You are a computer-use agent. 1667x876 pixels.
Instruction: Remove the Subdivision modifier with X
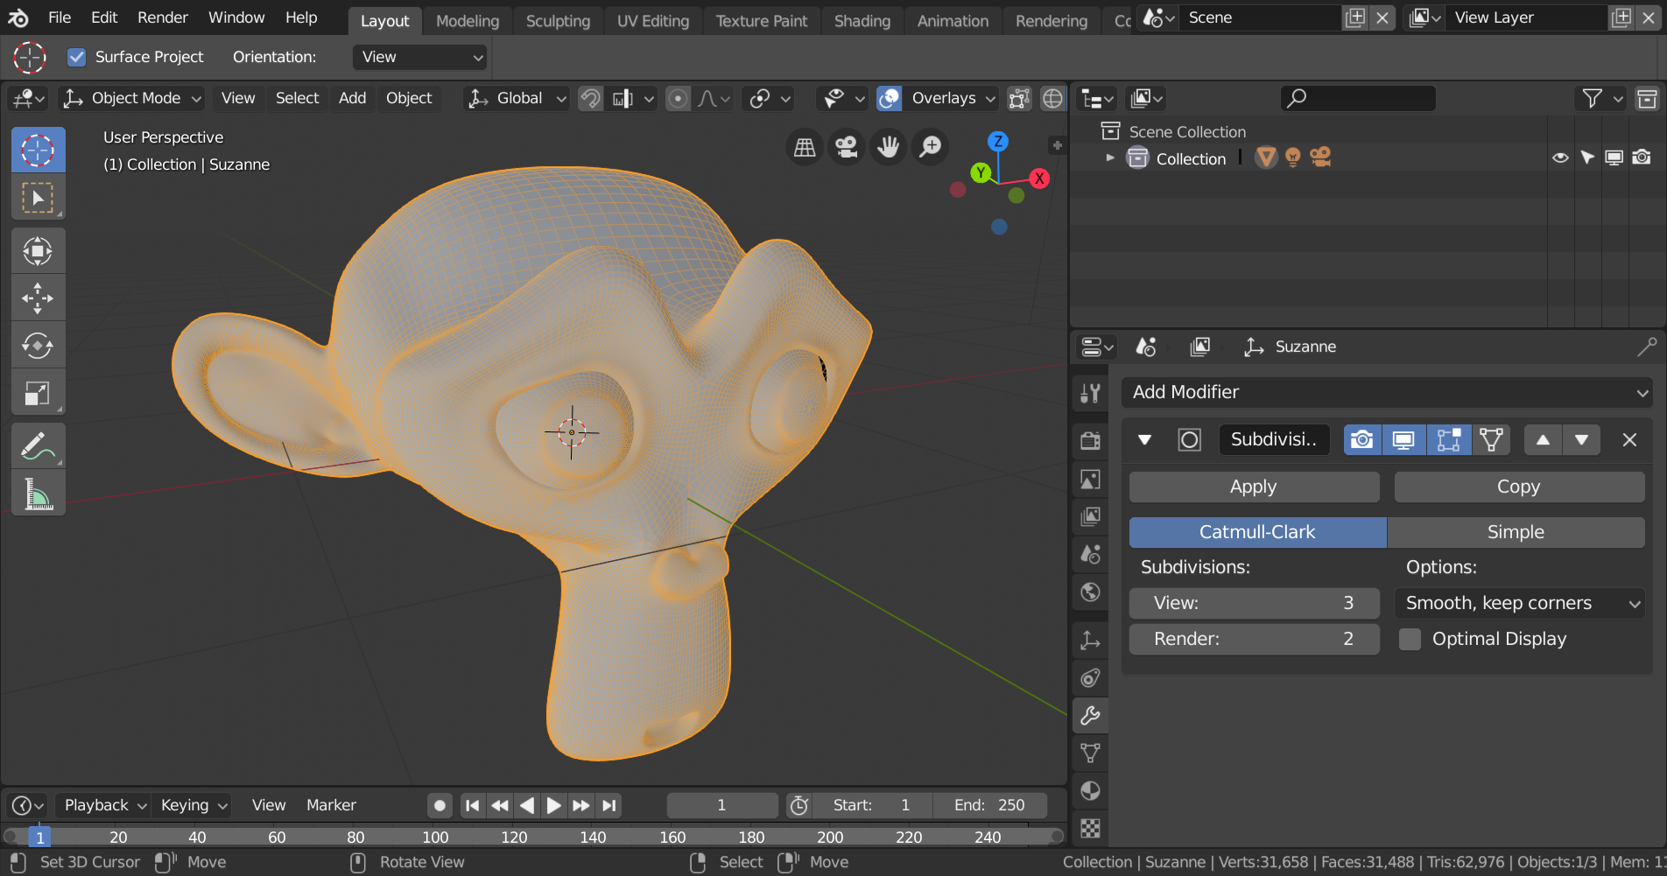coord(1629,439)
